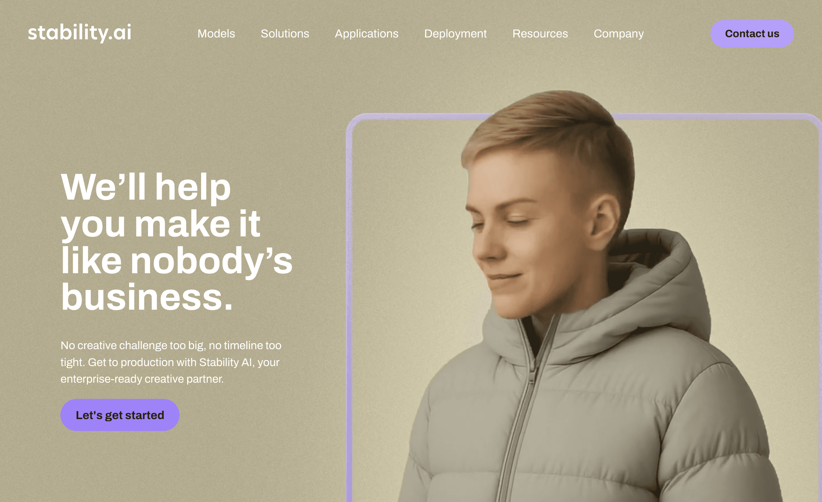Open Resources from the top navigation
The height and width of the screenshot is (502, 822).
(x=540, y=34)
